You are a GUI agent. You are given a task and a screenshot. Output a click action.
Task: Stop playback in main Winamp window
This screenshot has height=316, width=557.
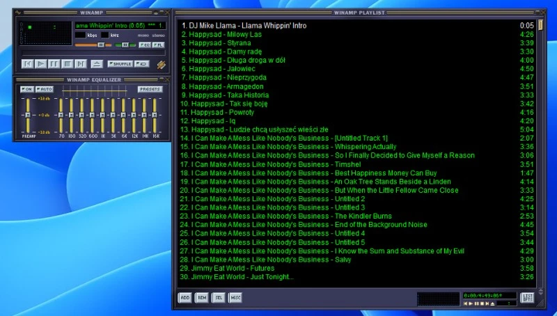pyautogui.click(x=67, y=64)
